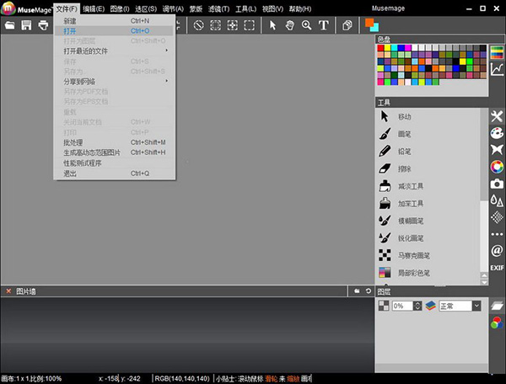
Task: Click the rotate circle icon in the toolbar
Action: click(x=198, y=25)
